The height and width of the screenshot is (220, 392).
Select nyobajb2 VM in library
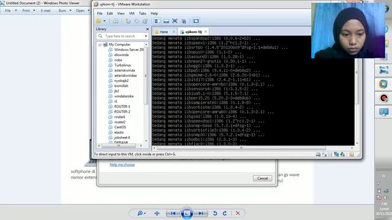tap(121, 81)
